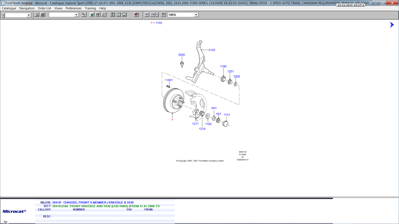The width and height of the screenshot is (399, 224).
Task: Expand the second toolbar combo box
Action: [x=76, y=15]
